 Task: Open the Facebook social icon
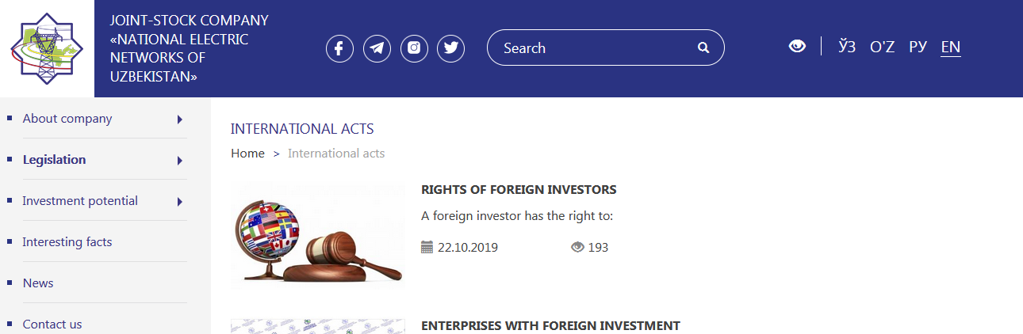pyautogui.click(x=339, y=48)
